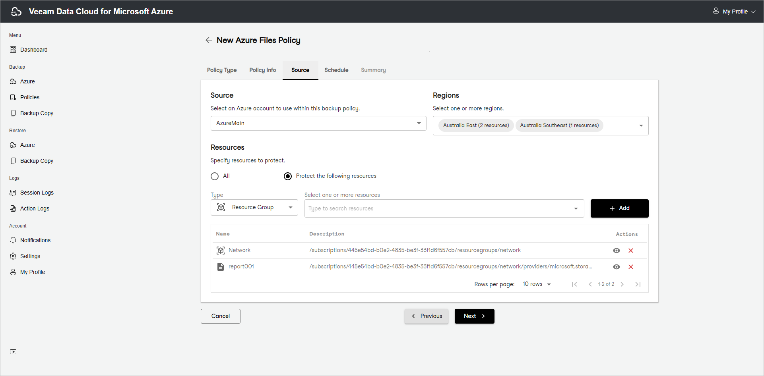Select the Source tab
The width and height of the screenshot is (764, 376).
300,70
